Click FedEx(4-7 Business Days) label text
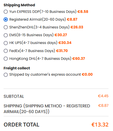Image resolution: width=113 pixels, height=131 pixels. point(32,51)
